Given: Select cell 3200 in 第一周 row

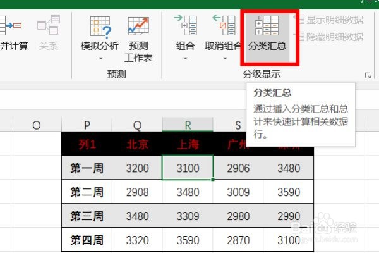Looking at the screenshot, I should click(137, 168).
